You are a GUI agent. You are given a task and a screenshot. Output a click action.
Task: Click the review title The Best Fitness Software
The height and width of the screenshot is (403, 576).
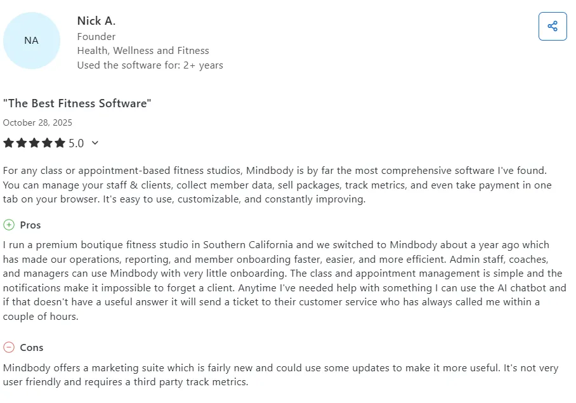(77, 103)
